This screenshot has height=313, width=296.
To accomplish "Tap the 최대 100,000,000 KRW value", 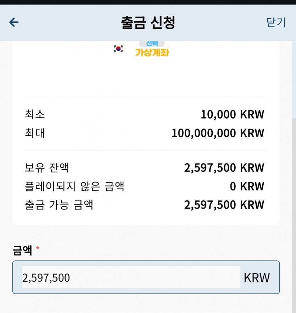I will coord(218,133).
